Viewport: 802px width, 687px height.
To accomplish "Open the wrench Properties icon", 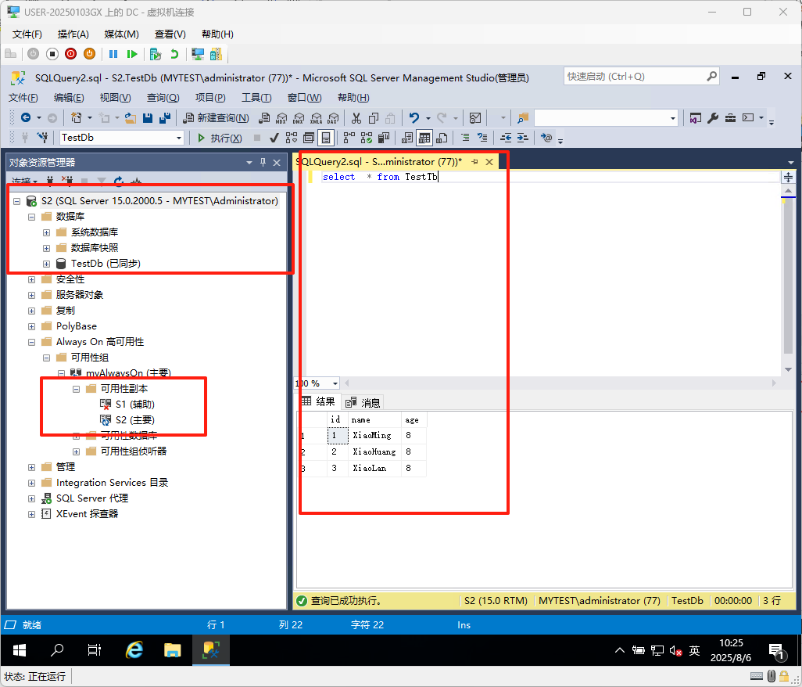I will [713, 118].
